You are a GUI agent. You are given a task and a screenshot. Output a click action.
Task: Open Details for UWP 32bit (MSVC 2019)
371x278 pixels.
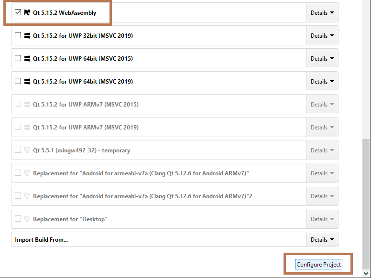click(322, 36)
